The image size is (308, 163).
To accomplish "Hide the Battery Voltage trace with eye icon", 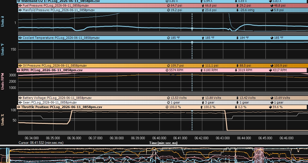I will pyautogui.click(x=20, y=98).
